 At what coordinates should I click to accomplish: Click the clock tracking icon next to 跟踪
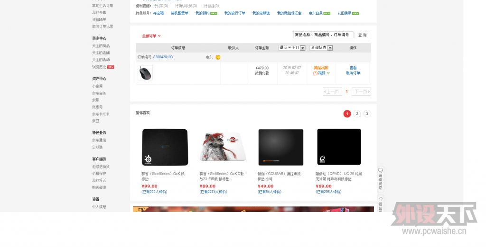click(x=315, y=73)
